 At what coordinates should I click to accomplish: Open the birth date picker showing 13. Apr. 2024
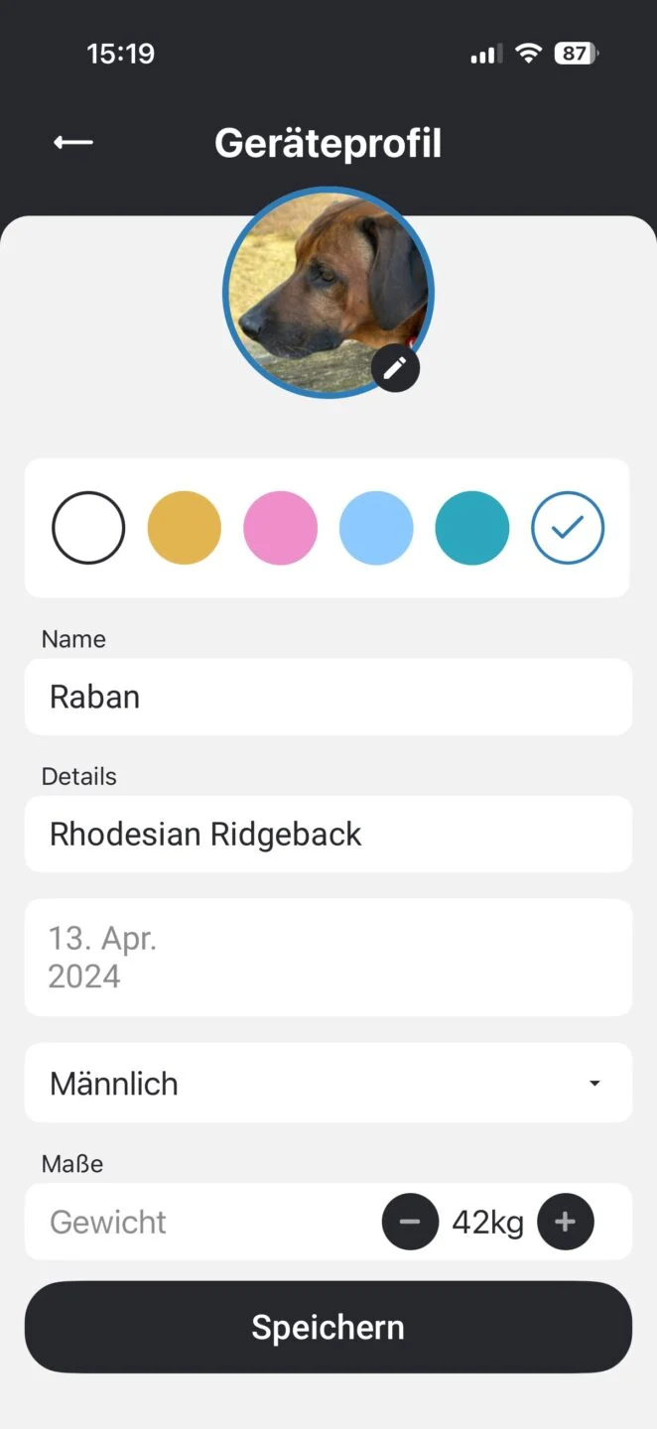click(328, 956)
